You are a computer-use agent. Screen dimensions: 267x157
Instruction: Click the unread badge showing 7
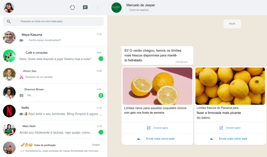point(101,96)
